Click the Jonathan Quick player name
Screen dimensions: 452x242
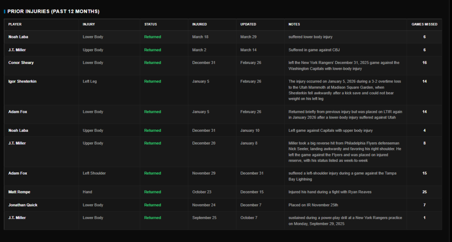click(x=23, y=205)
